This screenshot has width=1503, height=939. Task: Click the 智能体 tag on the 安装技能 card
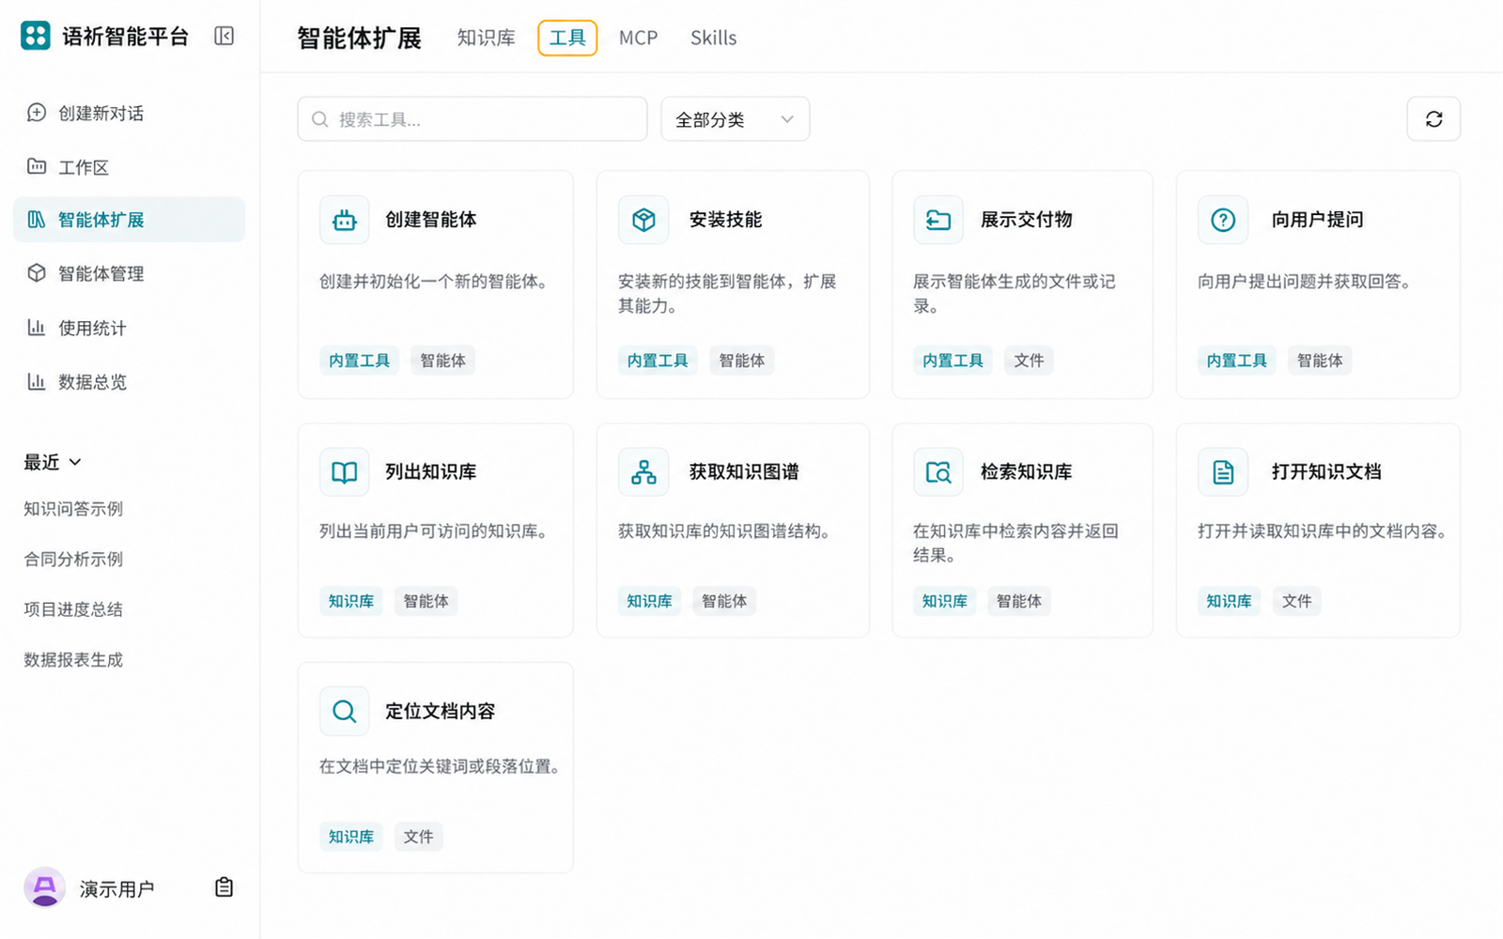(742, 361)
